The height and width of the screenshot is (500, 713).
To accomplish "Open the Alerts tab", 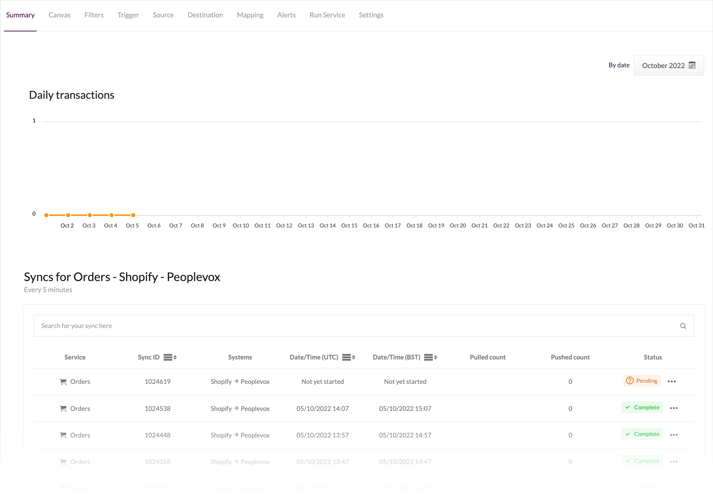I will click(x=286, y=15).
